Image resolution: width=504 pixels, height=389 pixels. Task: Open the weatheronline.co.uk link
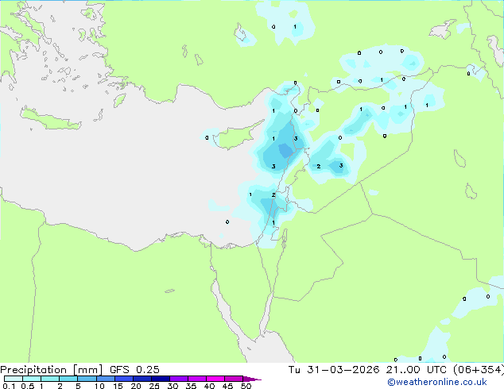[x=436, y=382]
